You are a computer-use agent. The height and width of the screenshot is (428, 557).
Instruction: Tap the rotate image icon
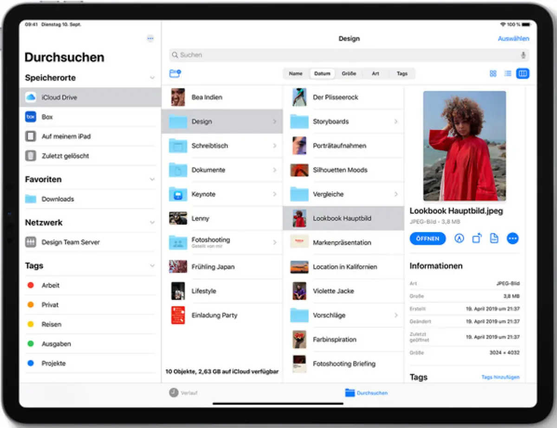point(477,238)
